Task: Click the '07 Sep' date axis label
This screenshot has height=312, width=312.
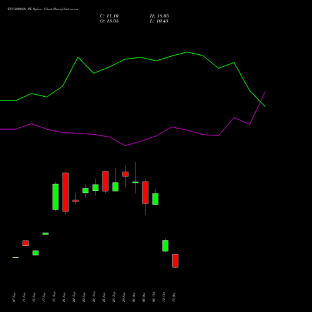Action: pyautogui.click(x=14, y=297)
